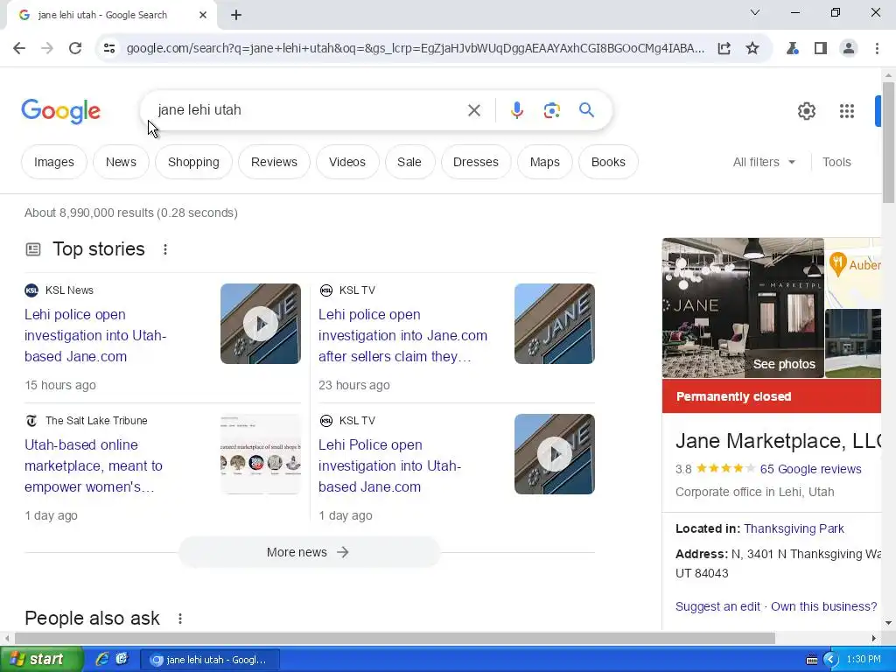Open the map thumbnail in knowledge panel
896x672 pixels.
coord(852,273)
